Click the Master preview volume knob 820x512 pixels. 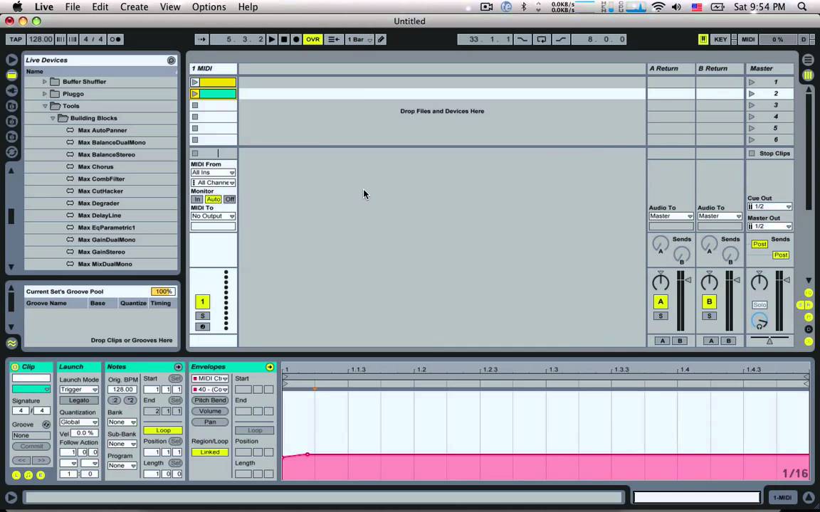(759, 321)
